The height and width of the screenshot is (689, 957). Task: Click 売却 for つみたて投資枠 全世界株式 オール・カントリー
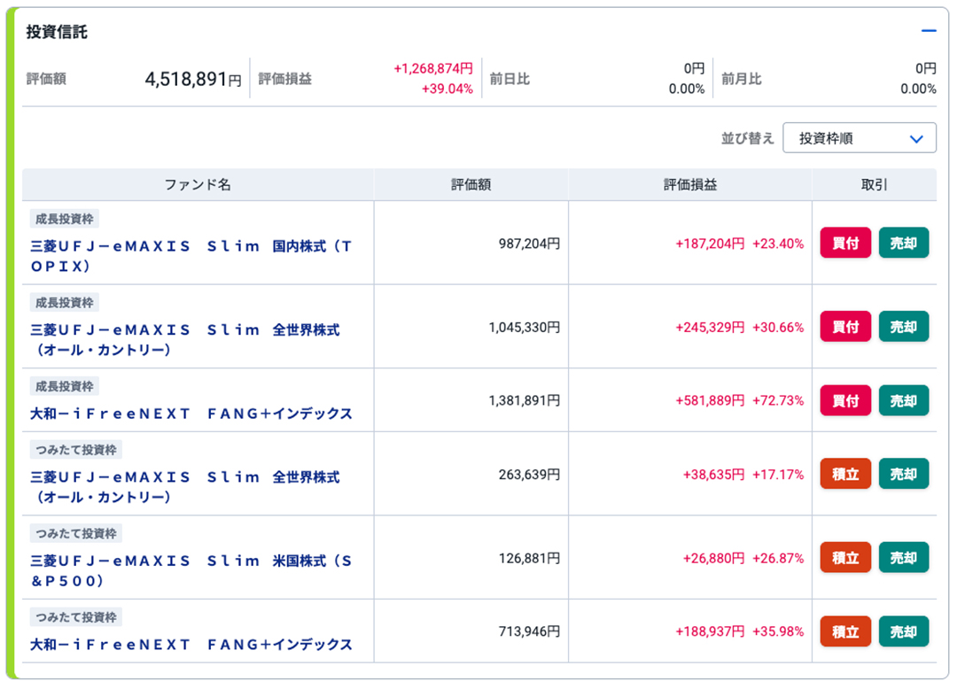(x=903, y=474)
